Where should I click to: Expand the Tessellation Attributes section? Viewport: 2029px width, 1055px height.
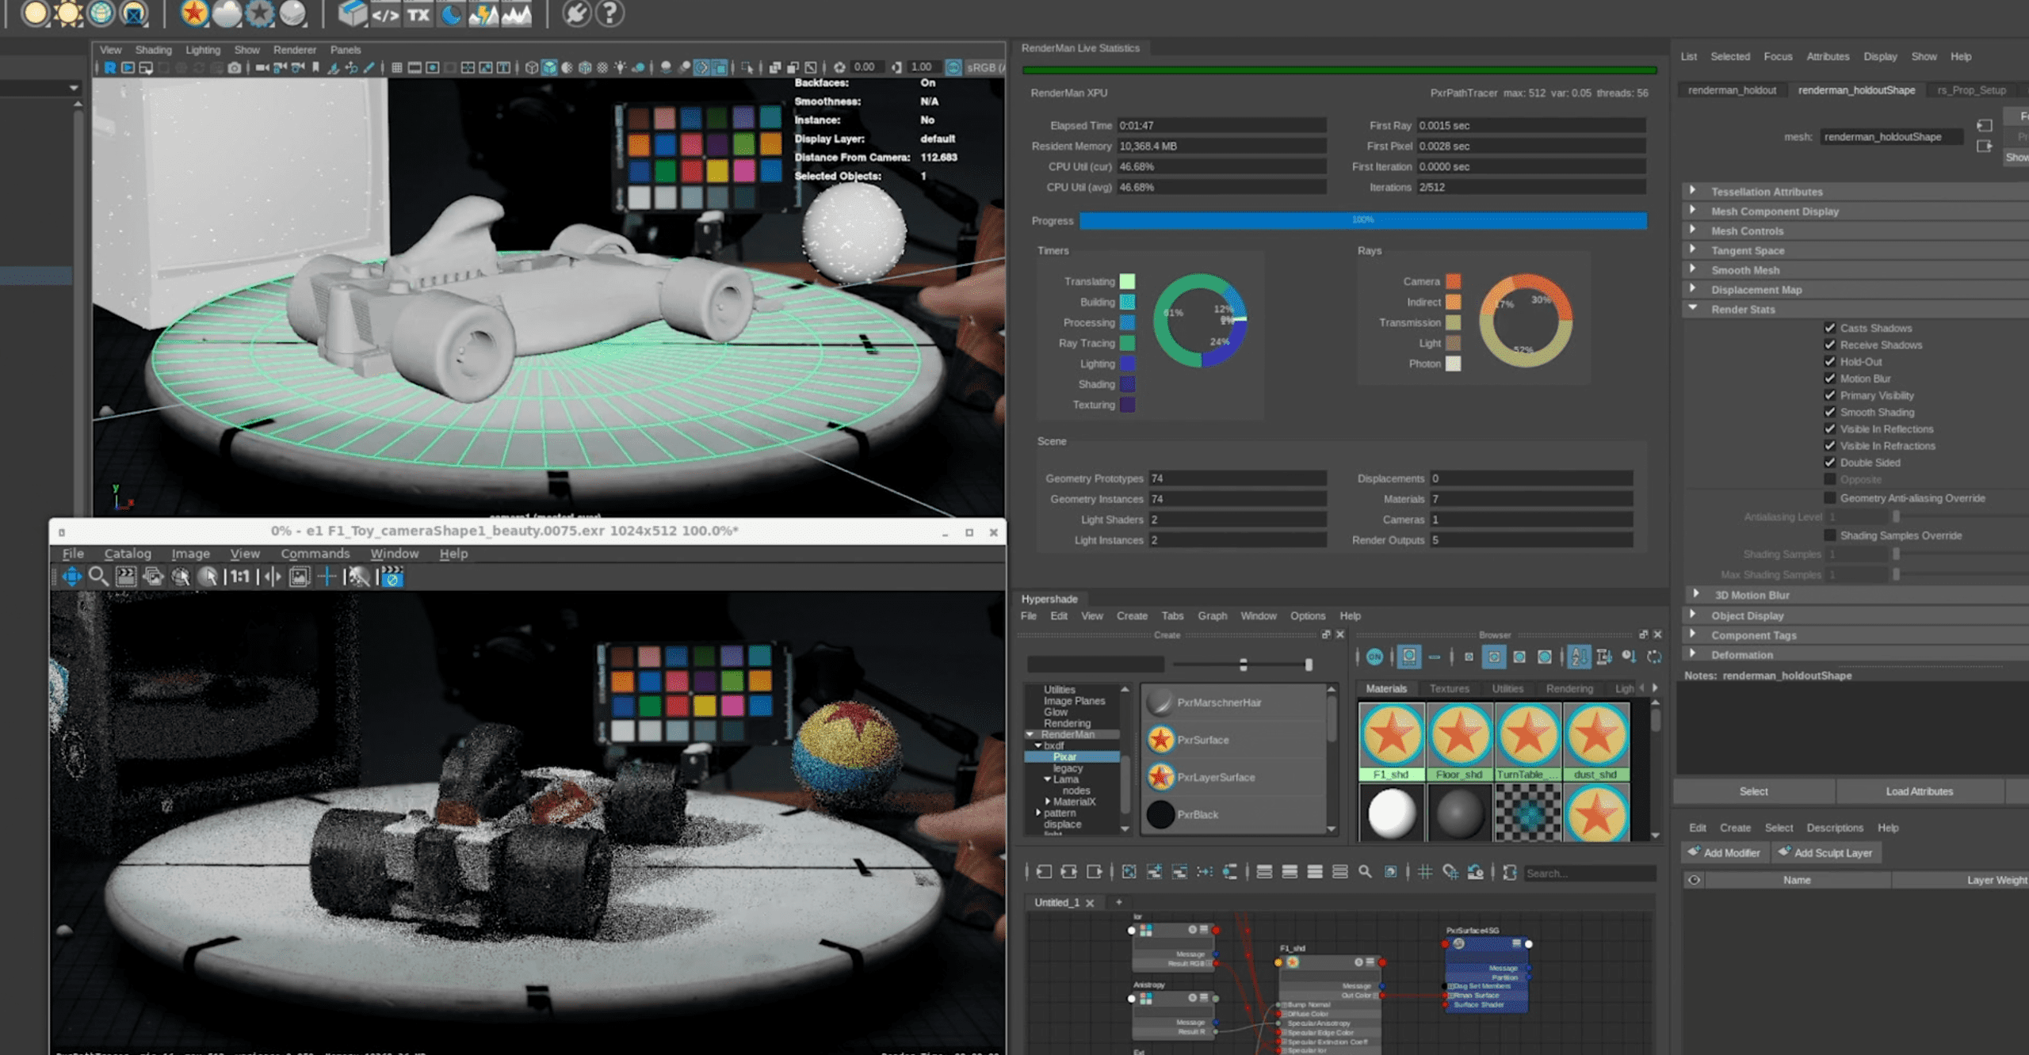1691,191
